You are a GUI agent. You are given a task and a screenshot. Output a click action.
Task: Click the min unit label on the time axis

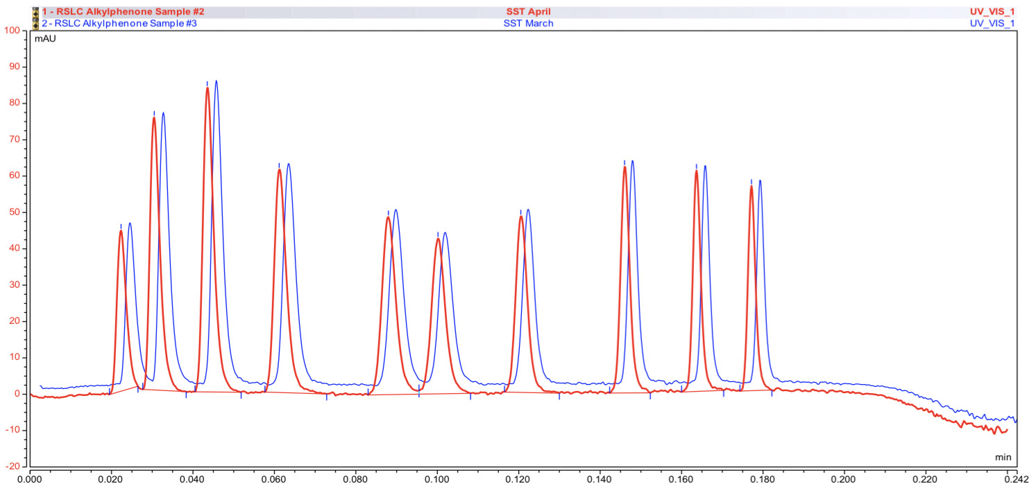coord(1003,458)
